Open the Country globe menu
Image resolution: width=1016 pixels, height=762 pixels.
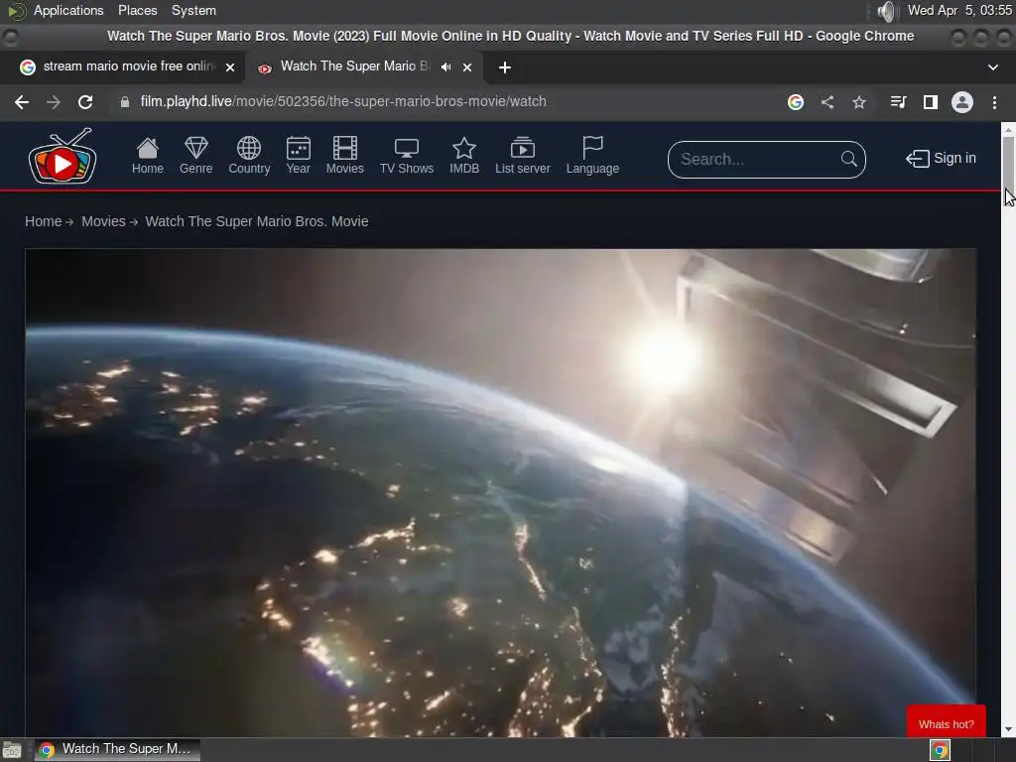pyautogui.click(x=249, y=156)
